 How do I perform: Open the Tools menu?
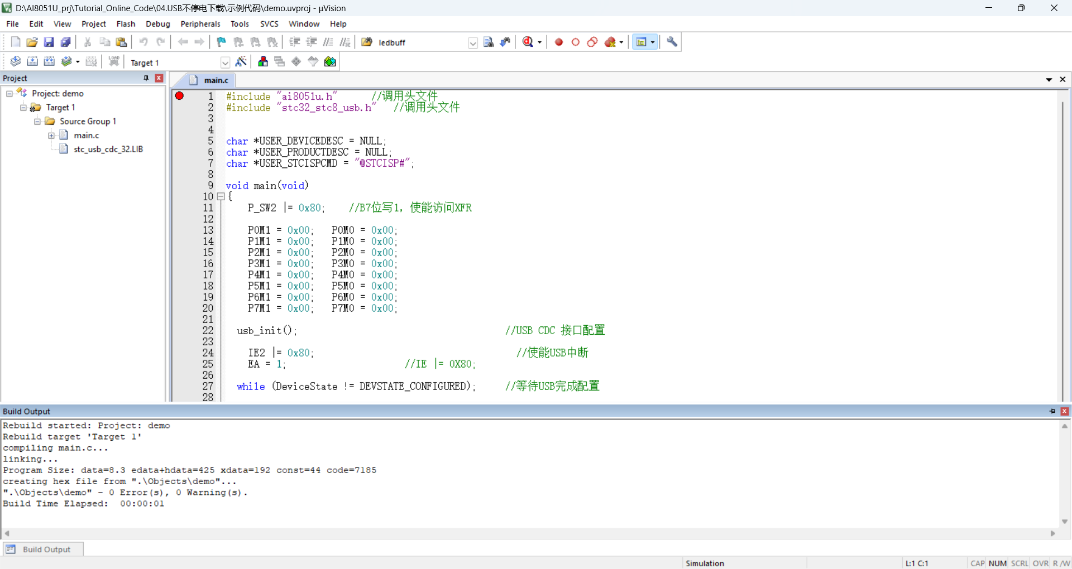click(240, 24)
